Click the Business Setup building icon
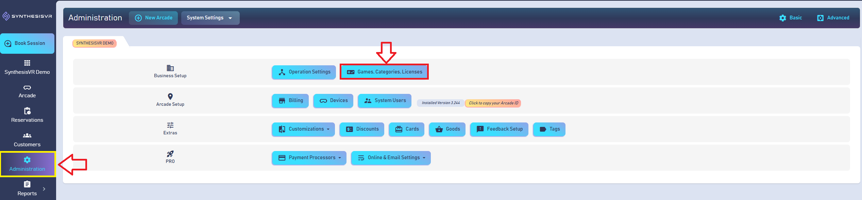 [170, 68]
